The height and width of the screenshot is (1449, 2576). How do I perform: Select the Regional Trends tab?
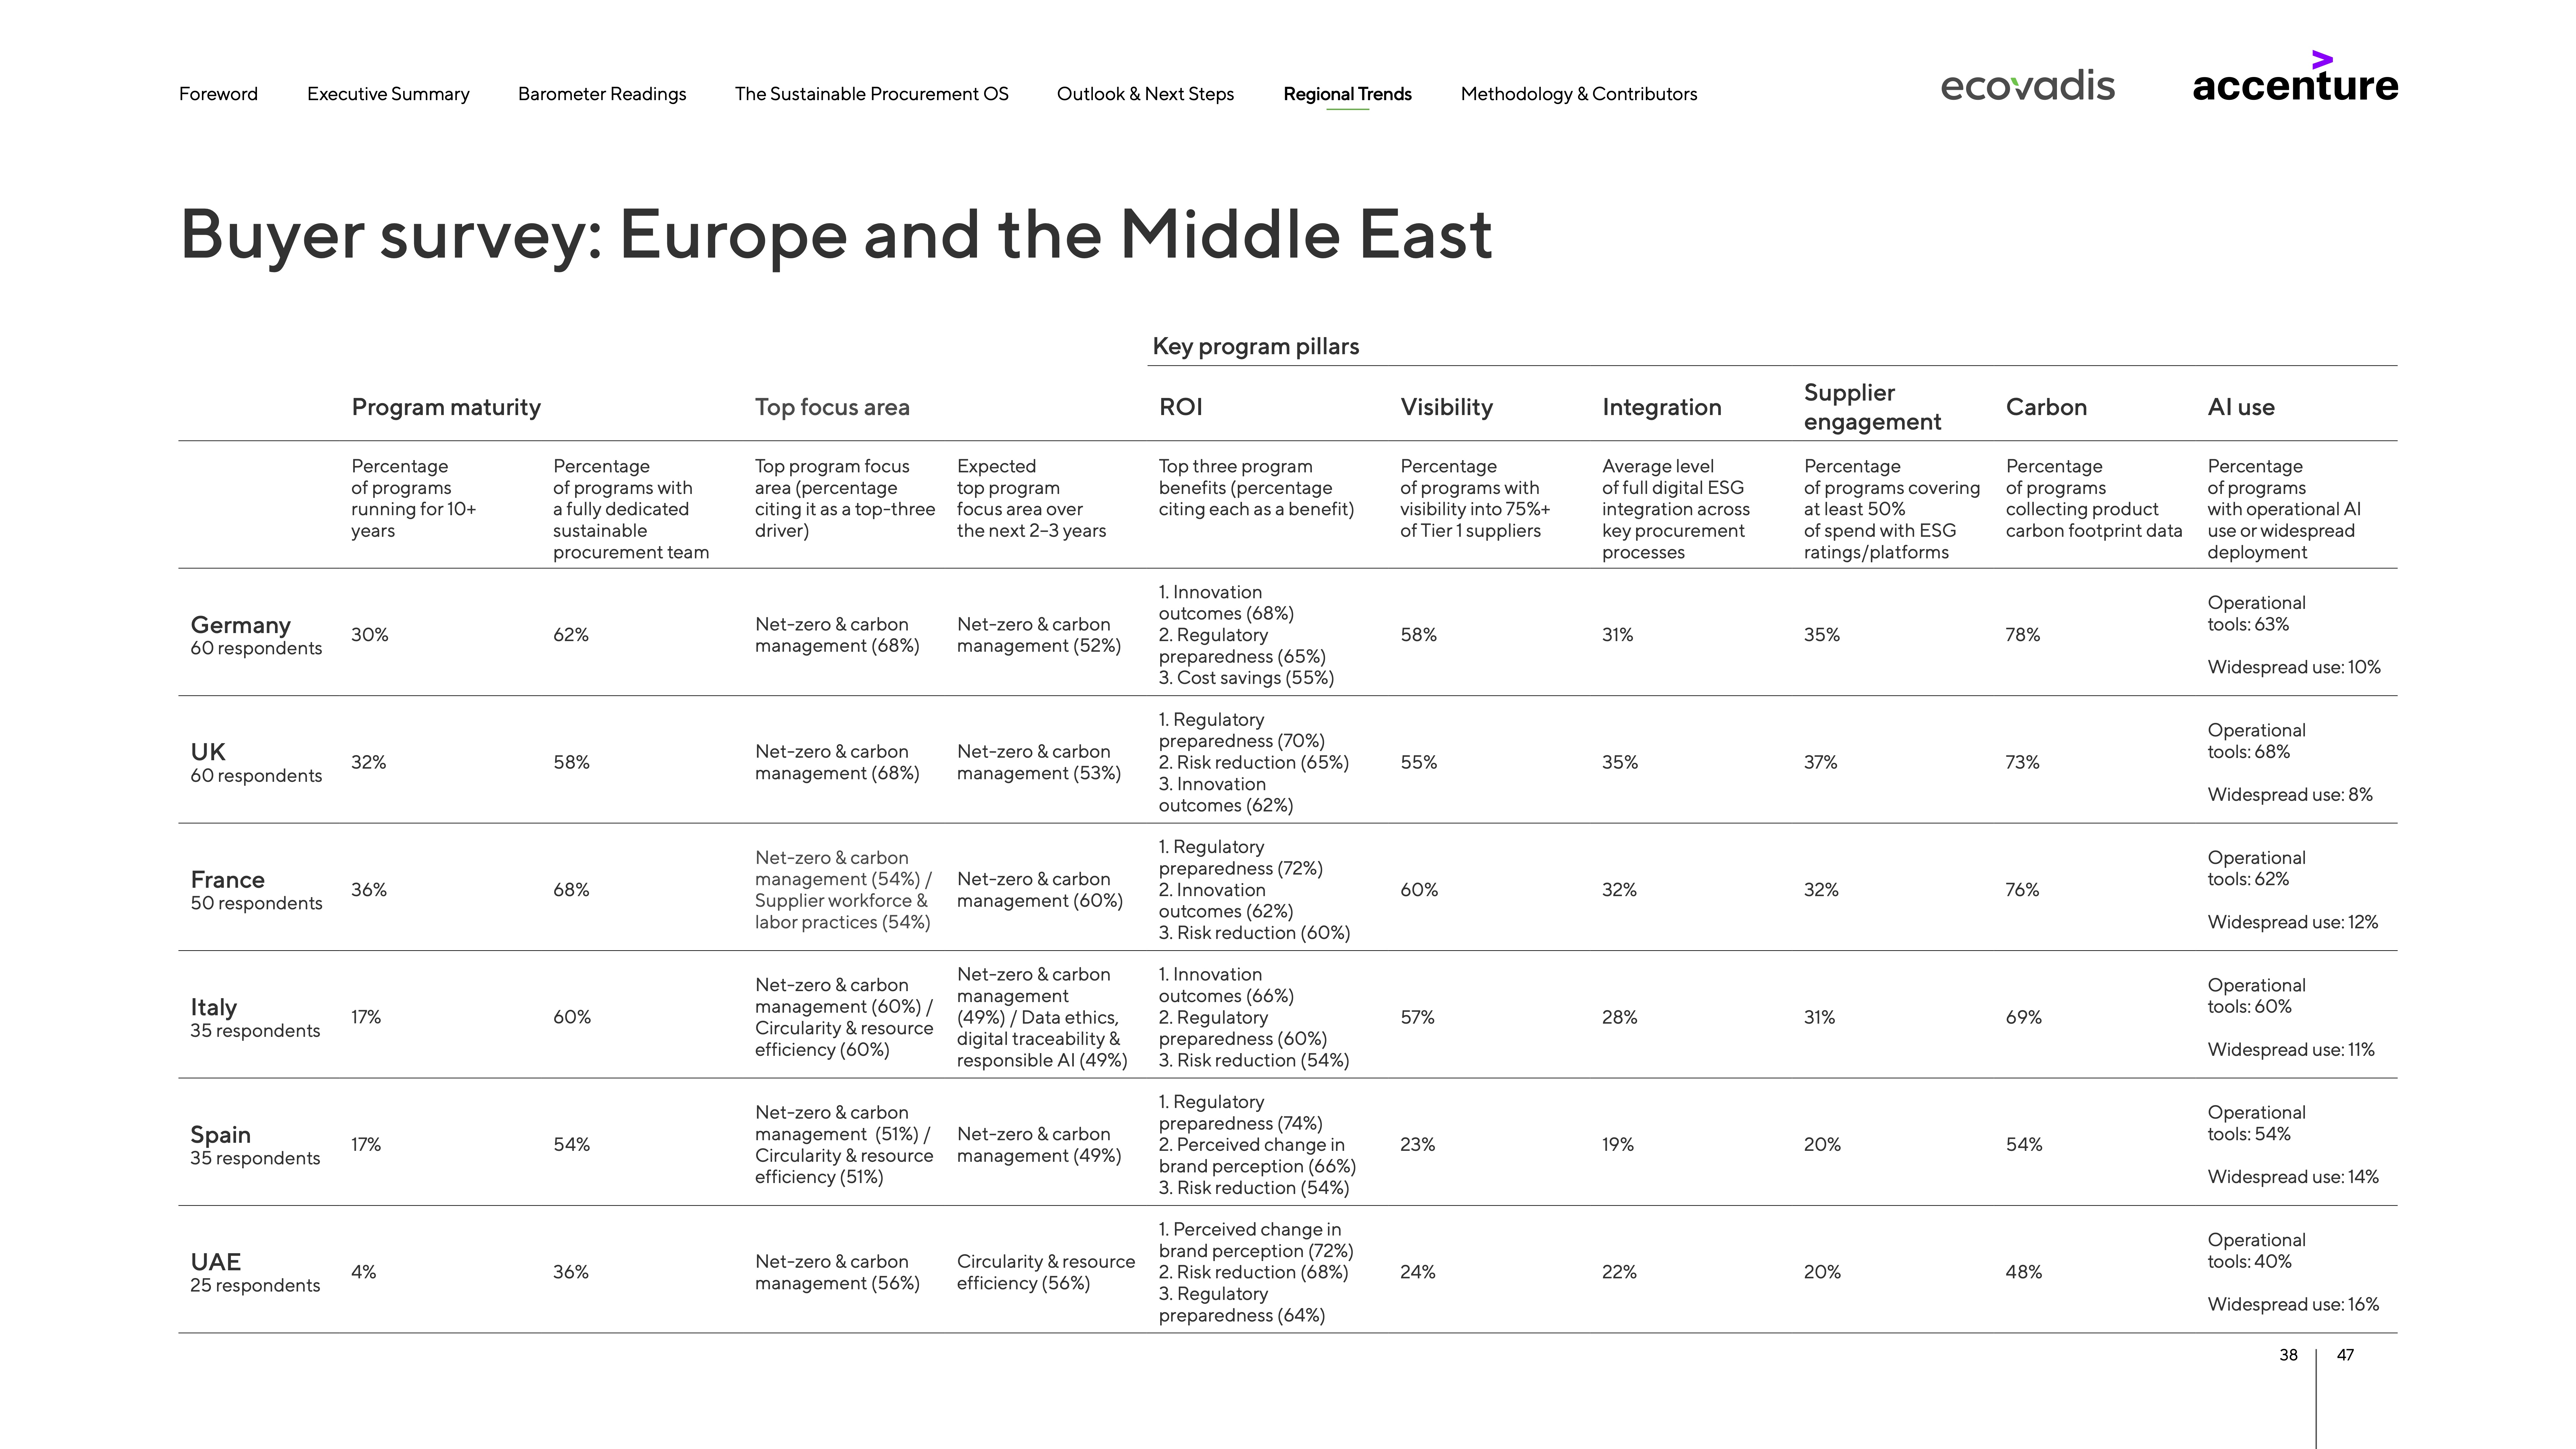pos(1347,94)
